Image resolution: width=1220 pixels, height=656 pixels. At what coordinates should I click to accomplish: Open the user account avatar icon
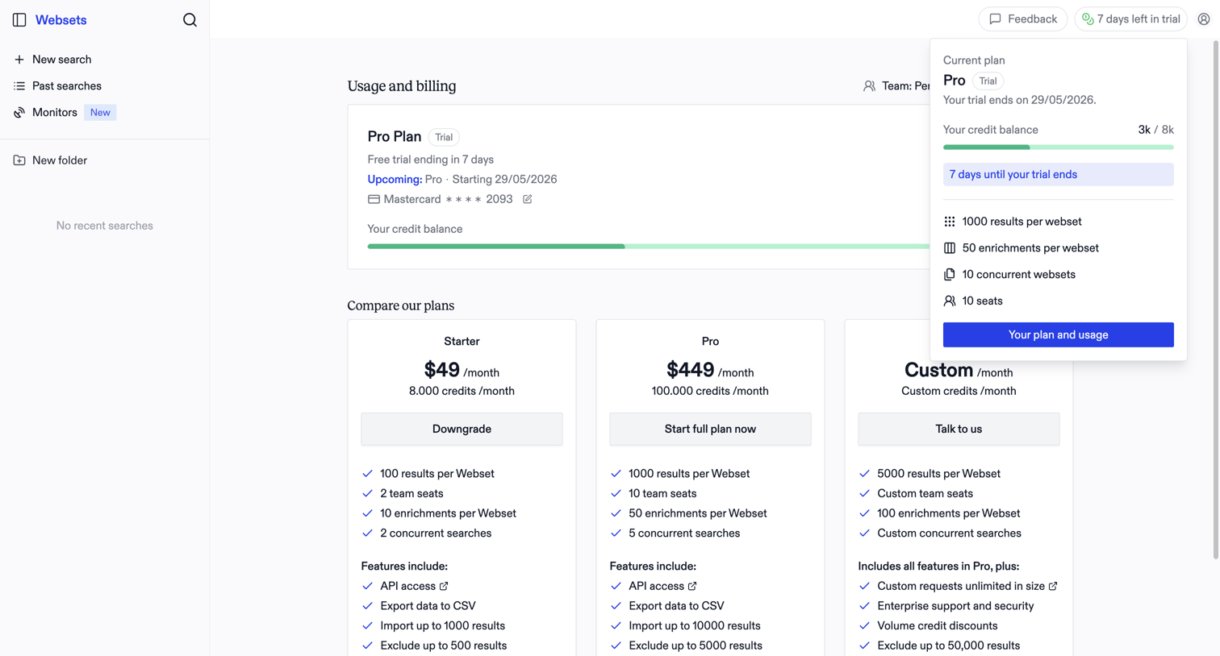click(1203, 19)
